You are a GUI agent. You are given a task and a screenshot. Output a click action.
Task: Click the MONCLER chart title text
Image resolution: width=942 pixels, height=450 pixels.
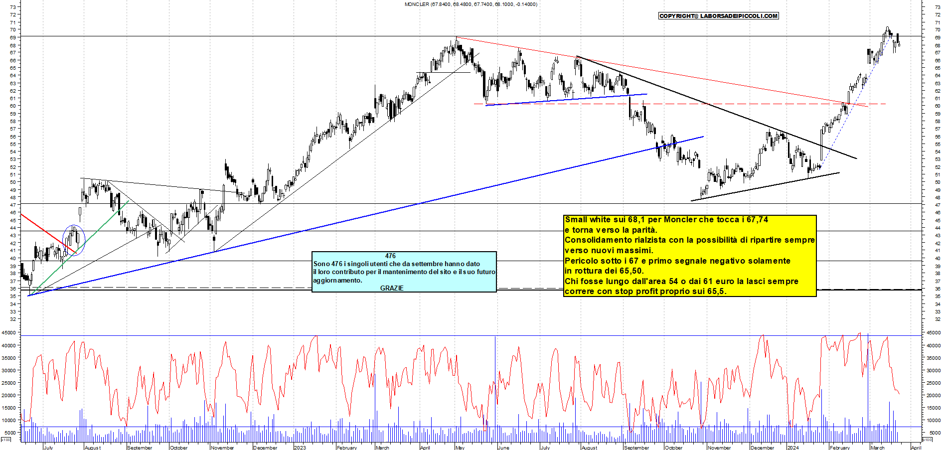point(471,4)
